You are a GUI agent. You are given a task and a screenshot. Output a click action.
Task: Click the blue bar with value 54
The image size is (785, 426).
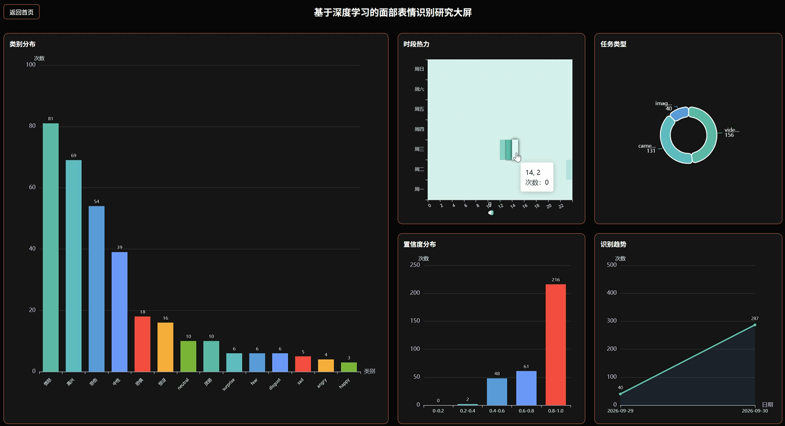(96, 289)
